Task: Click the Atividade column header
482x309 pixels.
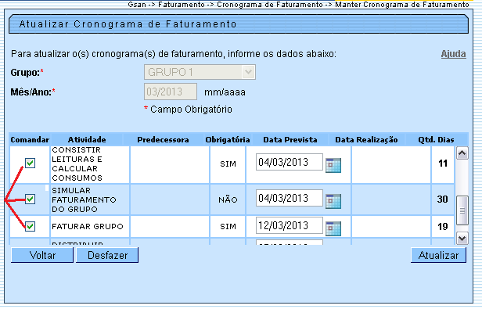Action: coord(87,139)
